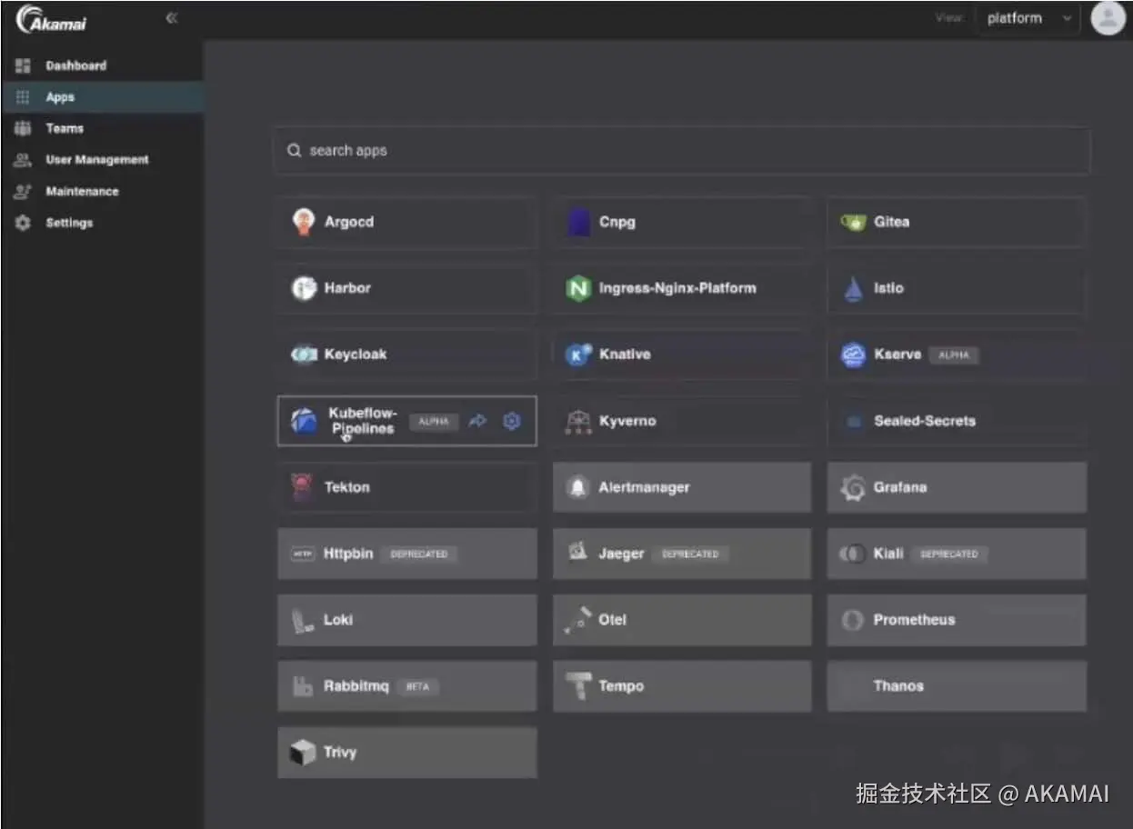Click the Kserve app icon
Screen dimensions: 1133x829
click(853, 355)
